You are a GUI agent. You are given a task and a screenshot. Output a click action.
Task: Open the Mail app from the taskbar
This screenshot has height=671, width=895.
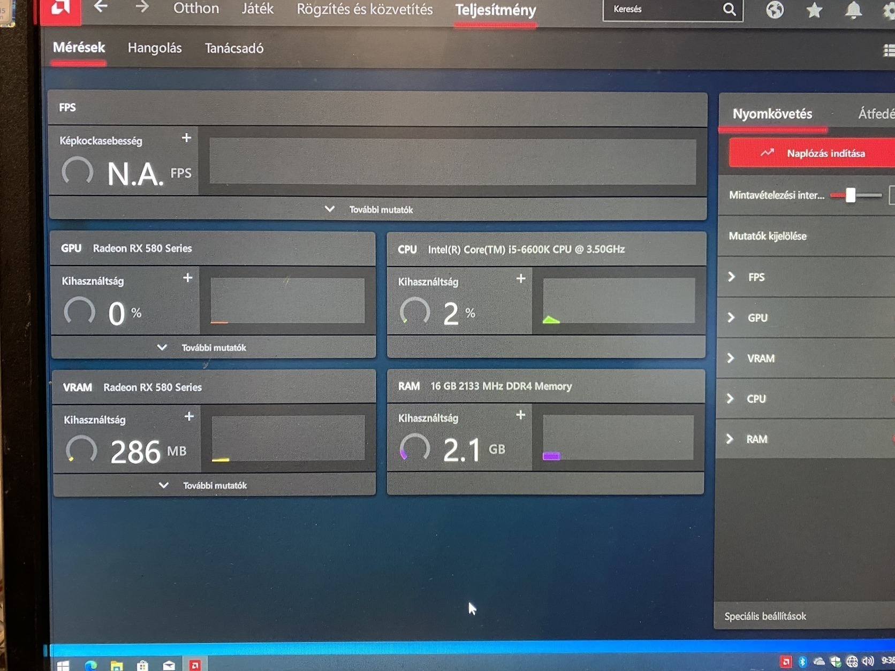(169, 665)
